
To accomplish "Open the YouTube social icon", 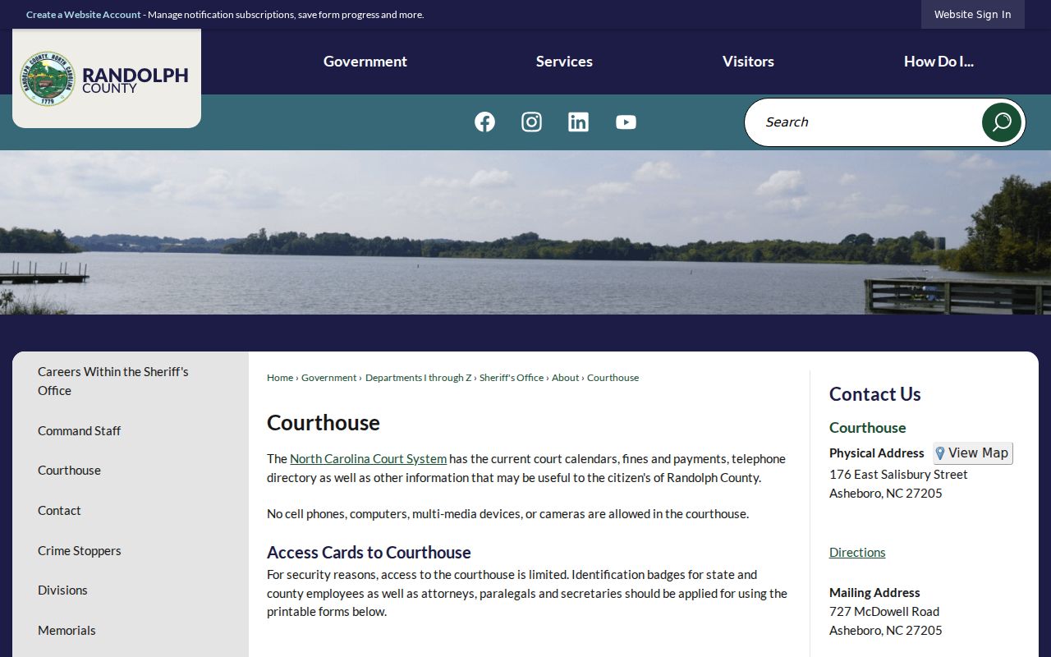I will 626,122.
